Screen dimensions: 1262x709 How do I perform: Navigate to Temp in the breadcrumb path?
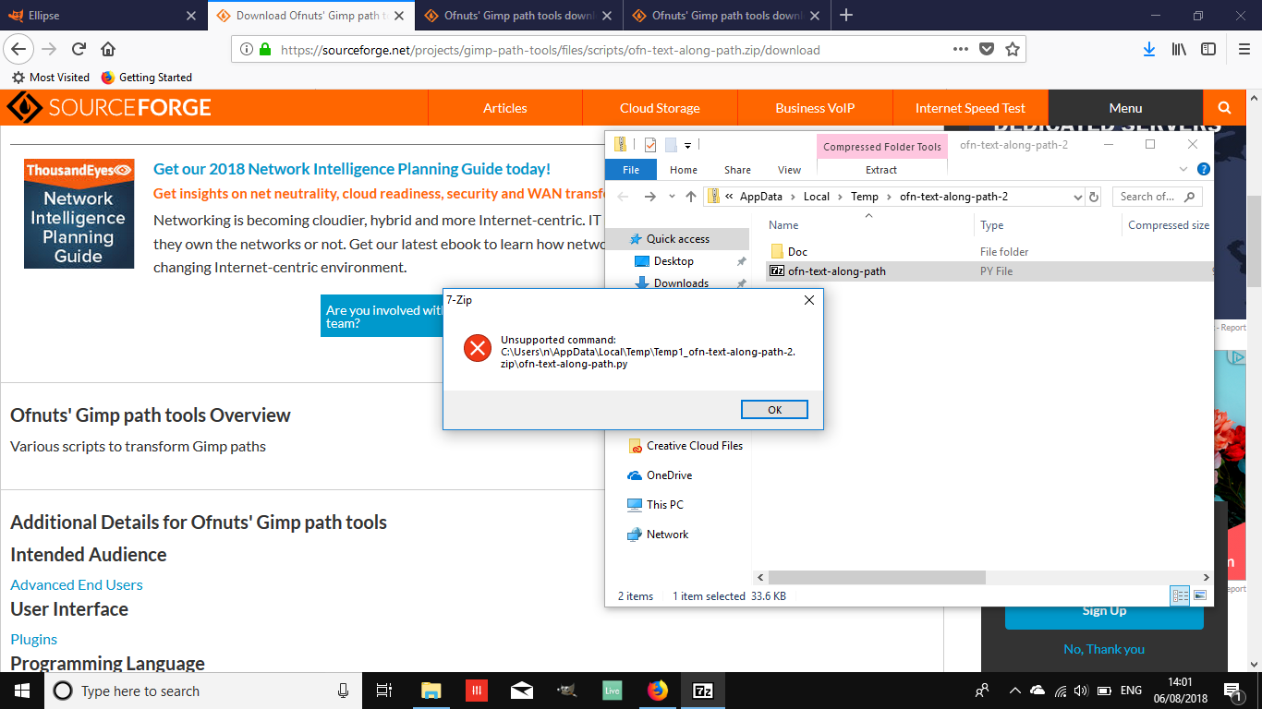coord(865,197)
